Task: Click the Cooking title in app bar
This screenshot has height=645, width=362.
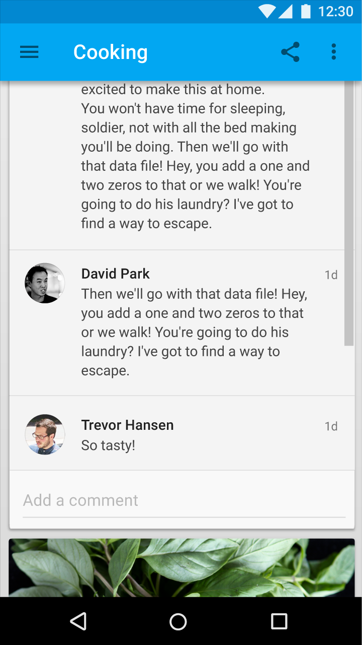Action: (111, 52)
